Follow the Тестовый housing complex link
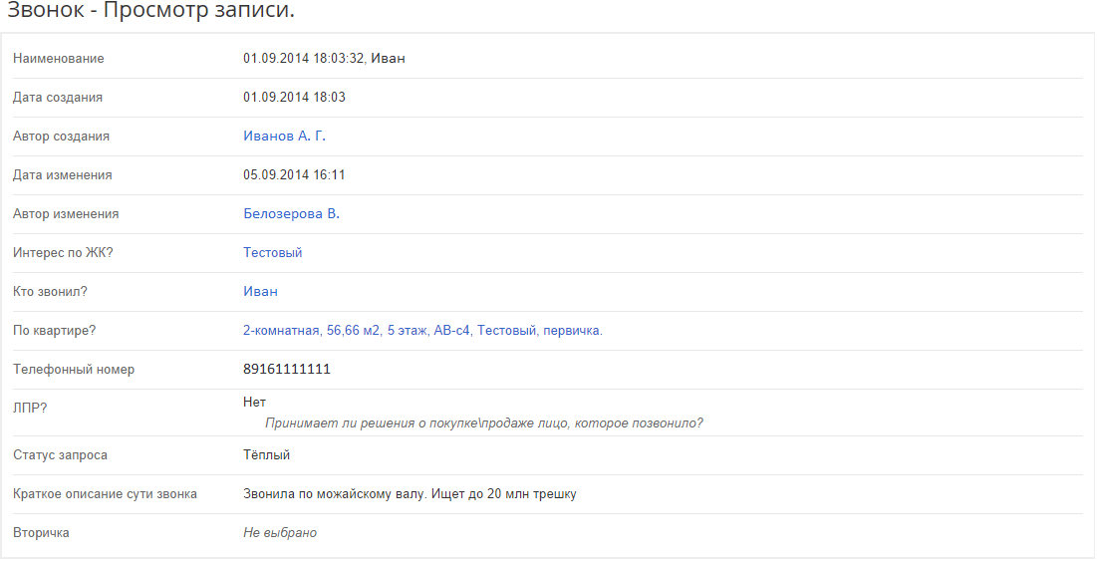The height and width of the screenshot is (561, 1097). [x=273, y=252]
